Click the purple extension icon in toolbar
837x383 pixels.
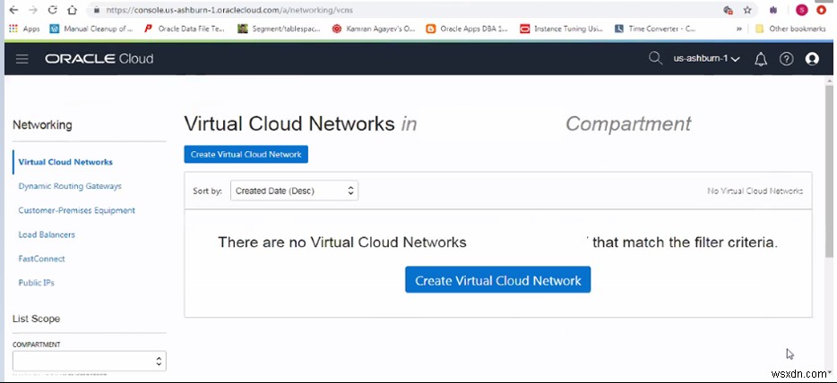tap(774, 10)
